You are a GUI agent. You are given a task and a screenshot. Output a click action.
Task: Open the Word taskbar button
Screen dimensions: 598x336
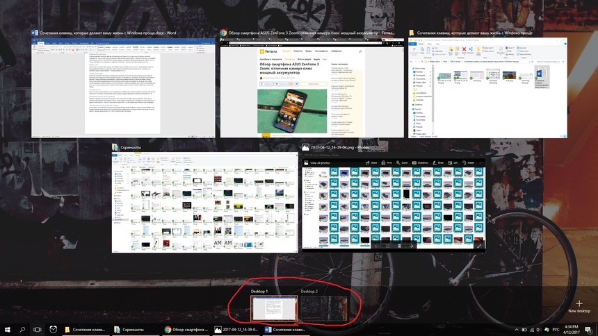[286, 329]
